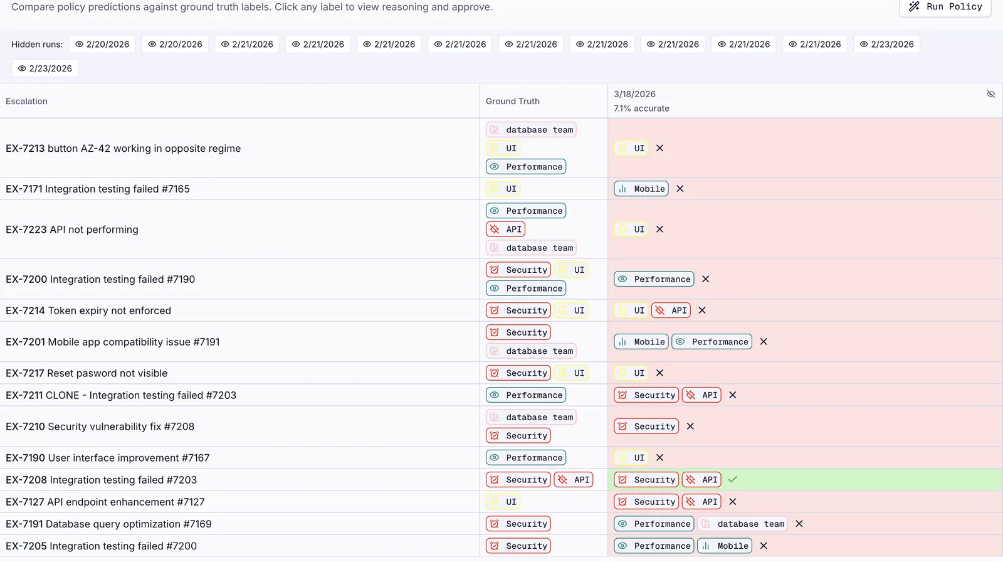The width and height of the screenshot is (1003, 562).
Task: Open the predicted Mobile label for EX-7205
Action: [x=725, y=546]
